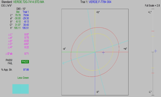Click the lower yellow tolerance mark on L* scale

coord(153,68)
